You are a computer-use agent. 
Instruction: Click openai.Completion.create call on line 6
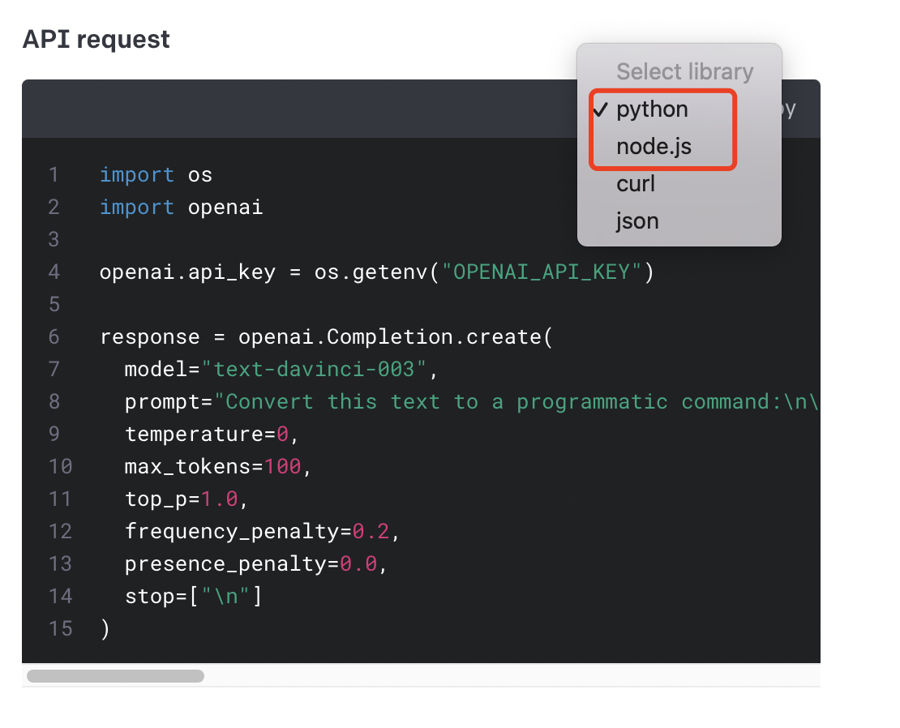tap(390, 336)
